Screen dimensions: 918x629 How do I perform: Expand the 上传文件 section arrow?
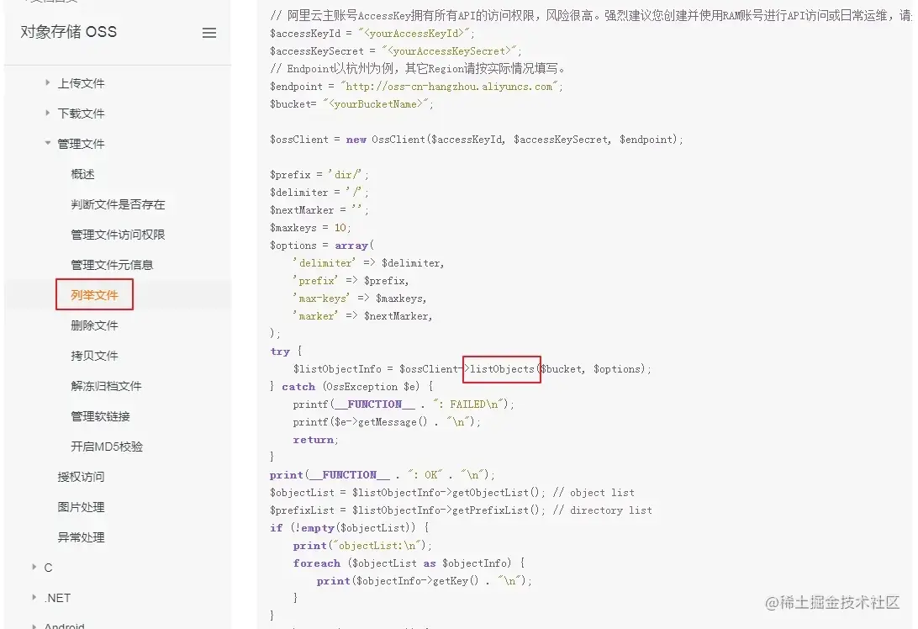tap(47, 82)
